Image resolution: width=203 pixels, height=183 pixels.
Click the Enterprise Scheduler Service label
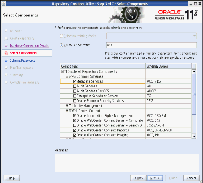(x=97, y=96)
